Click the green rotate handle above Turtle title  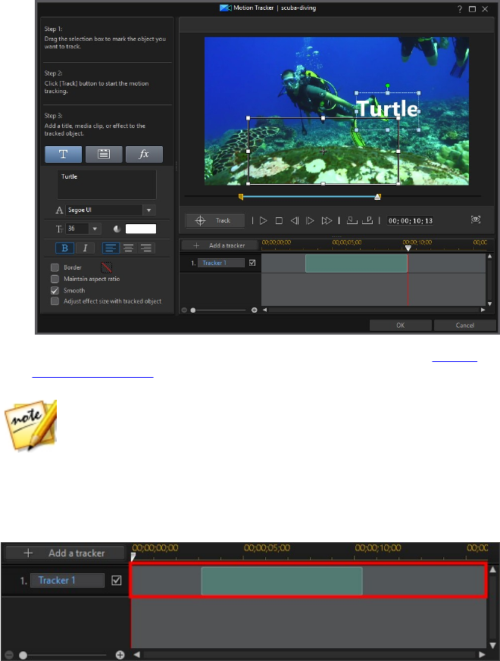387,86
